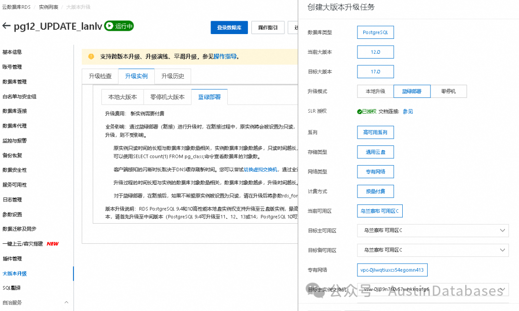Switch to the 升级检查 tab
This screenshot has width=519, height=311.
(x=100, y=76)
